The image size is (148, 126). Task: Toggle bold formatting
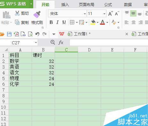click(51, 22)
